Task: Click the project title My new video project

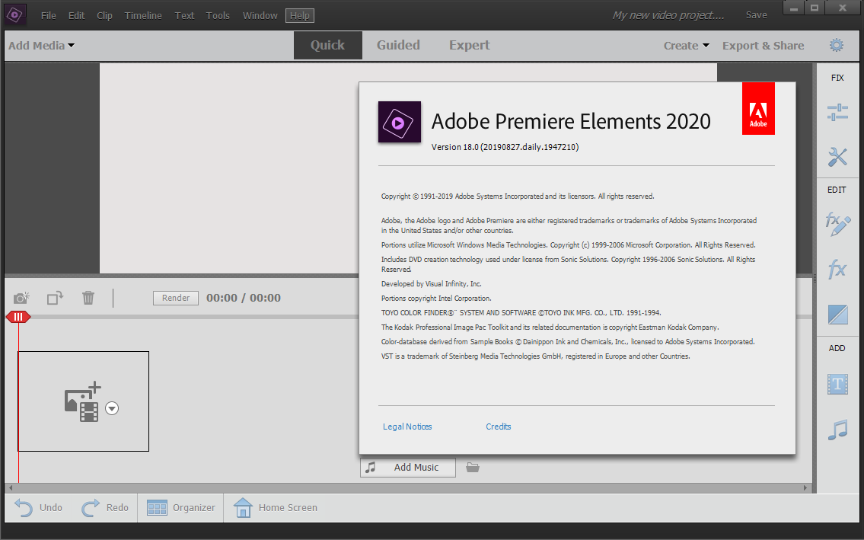Action: (668, 15)
